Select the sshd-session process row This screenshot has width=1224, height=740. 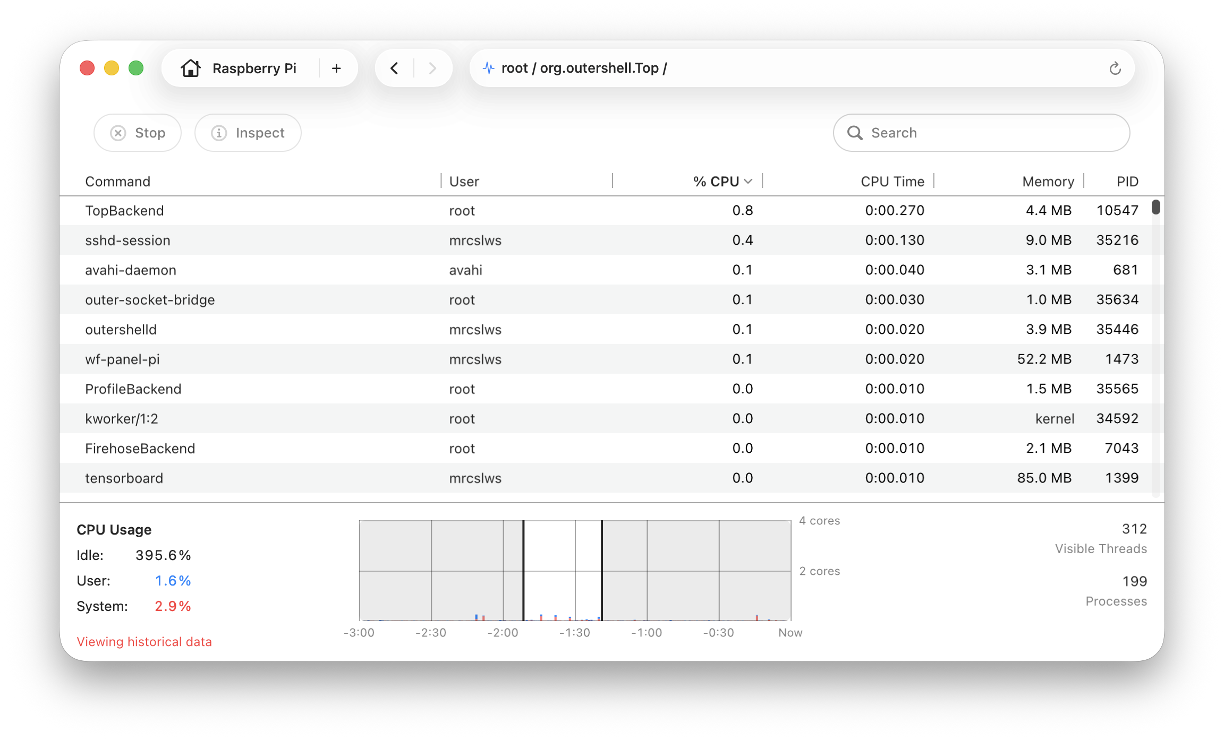pyautogui.click(x=606, y=240)
